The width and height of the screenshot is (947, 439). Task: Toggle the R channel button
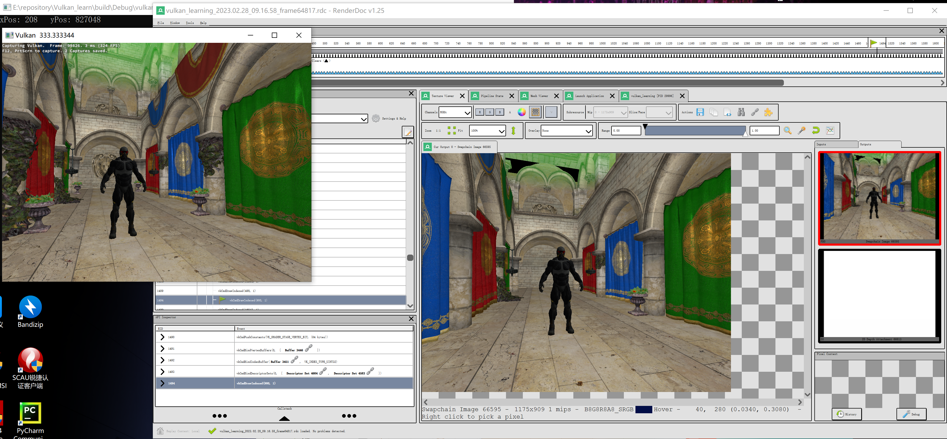(x=480, y=112)
